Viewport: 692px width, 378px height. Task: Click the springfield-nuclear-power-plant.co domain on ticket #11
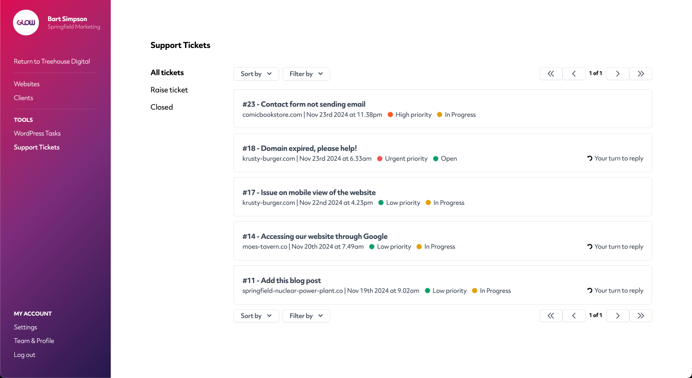(x=293, y=291)
